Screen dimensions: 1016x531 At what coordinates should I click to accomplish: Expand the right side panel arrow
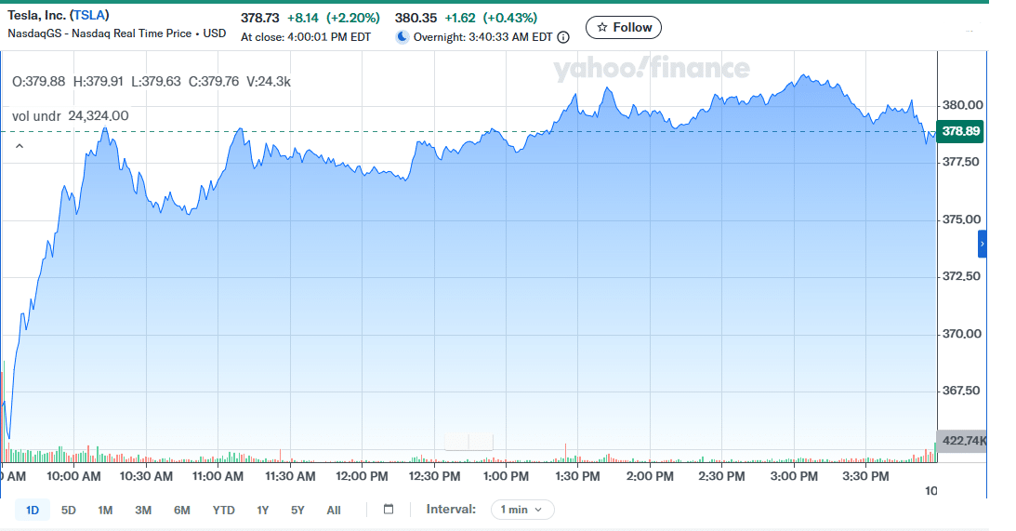click(983, 244)
